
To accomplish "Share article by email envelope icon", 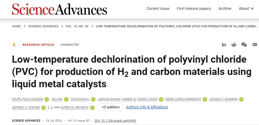I will (255, 45).
